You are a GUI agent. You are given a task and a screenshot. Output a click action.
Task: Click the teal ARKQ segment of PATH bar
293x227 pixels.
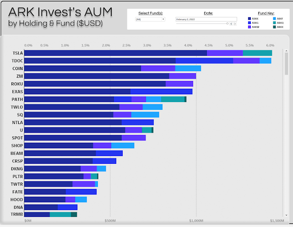[x=173, y=99]
